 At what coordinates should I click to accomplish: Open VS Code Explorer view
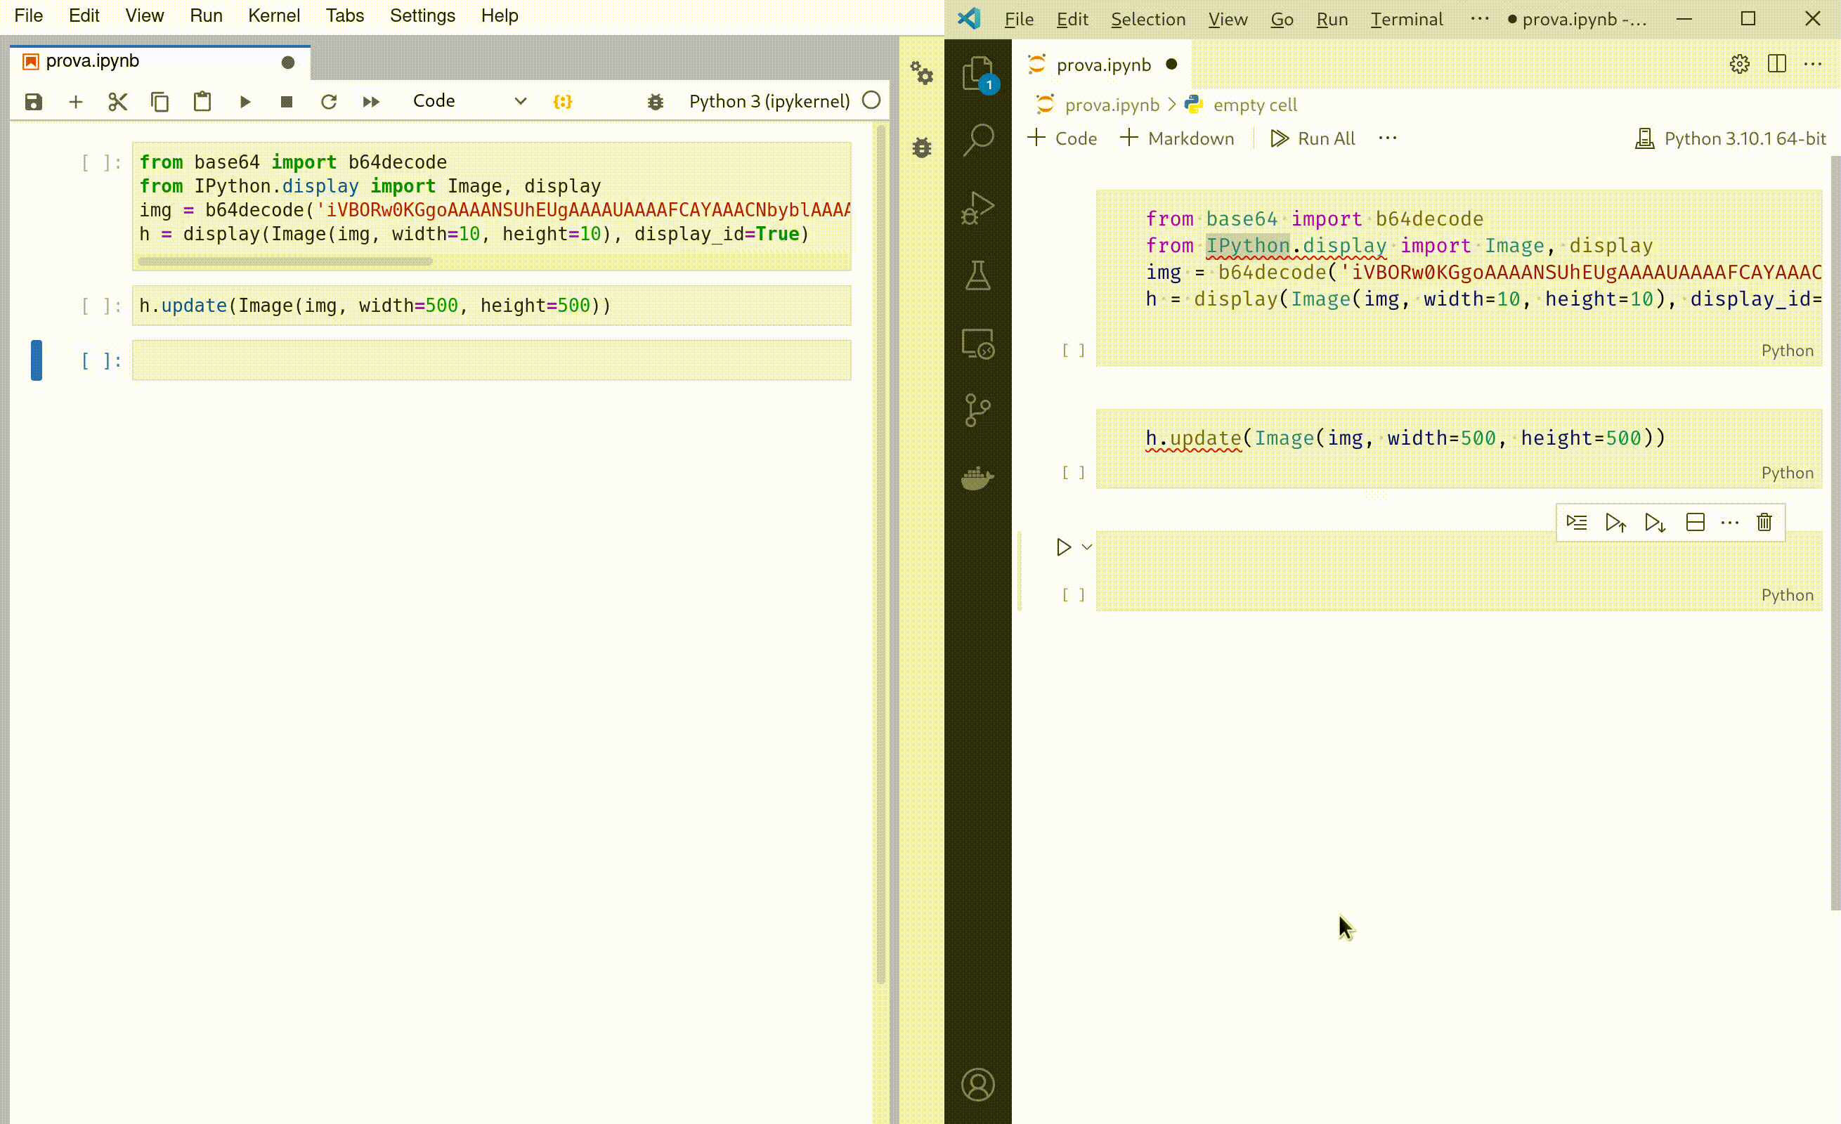(978, 74)
